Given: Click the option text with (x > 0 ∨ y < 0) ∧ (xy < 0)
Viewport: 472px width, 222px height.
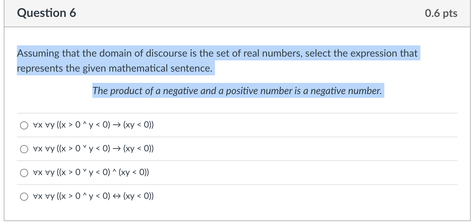Looking at the screenshot, I should click(90, 172).
